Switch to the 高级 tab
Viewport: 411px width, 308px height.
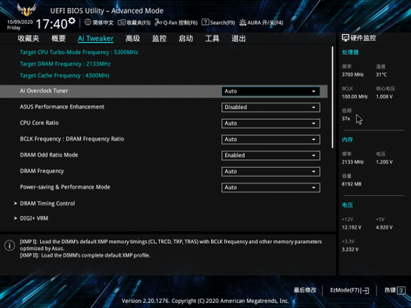[x=132, y=39]
